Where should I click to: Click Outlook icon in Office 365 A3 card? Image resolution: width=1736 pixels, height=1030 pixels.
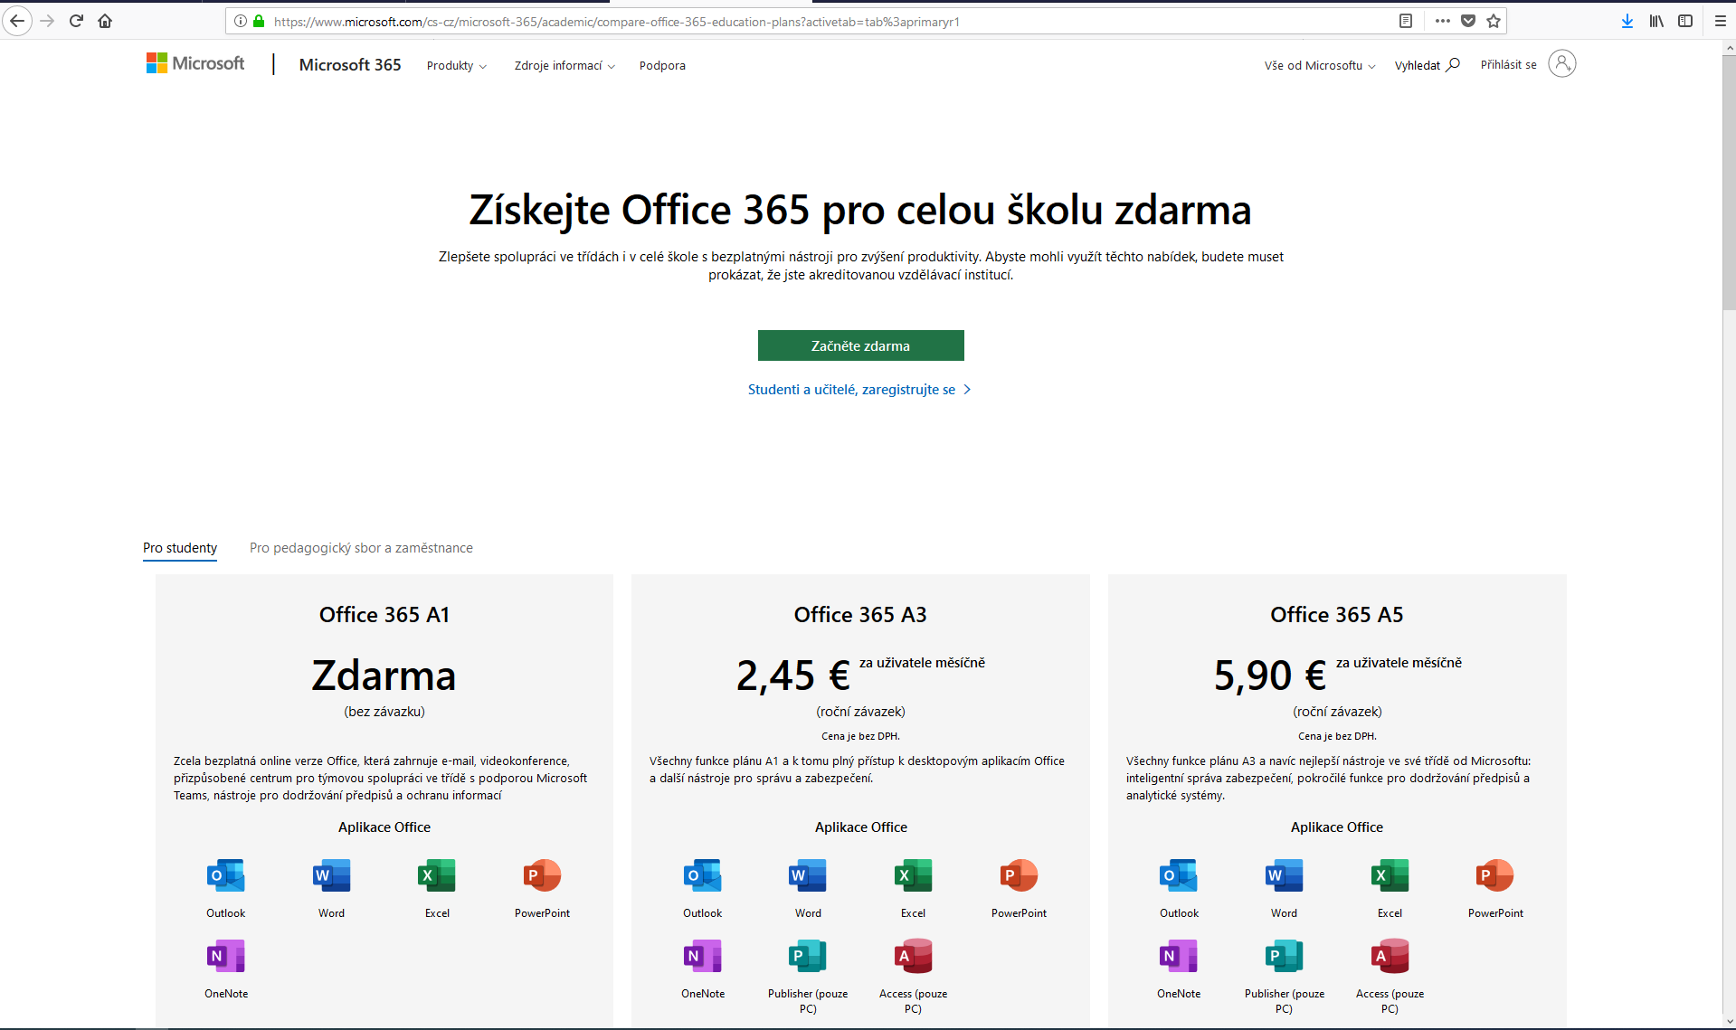coord(703,875)
